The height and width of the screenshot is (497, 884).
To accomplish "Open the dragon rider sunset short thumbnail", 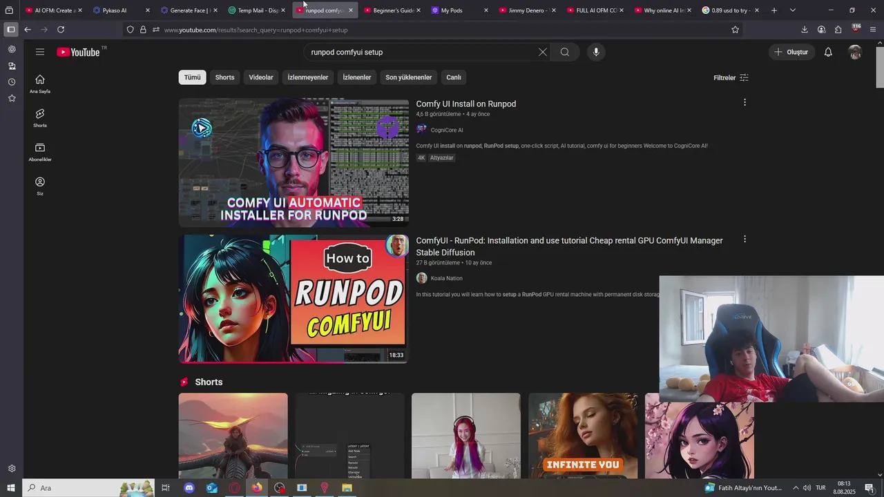I will pyautogui.click(x=233, y=436).
